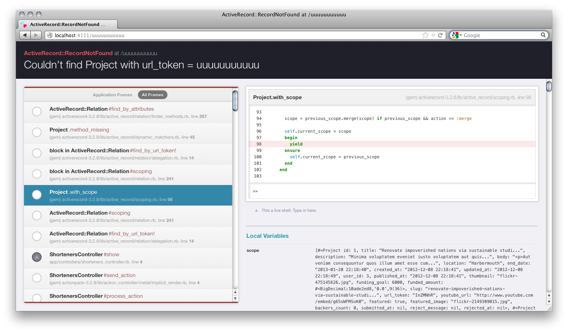The height and width of the screenshot is (333, 568).
Task: Select the A icon for ShortenersController#show
Action: coord(37,257)
